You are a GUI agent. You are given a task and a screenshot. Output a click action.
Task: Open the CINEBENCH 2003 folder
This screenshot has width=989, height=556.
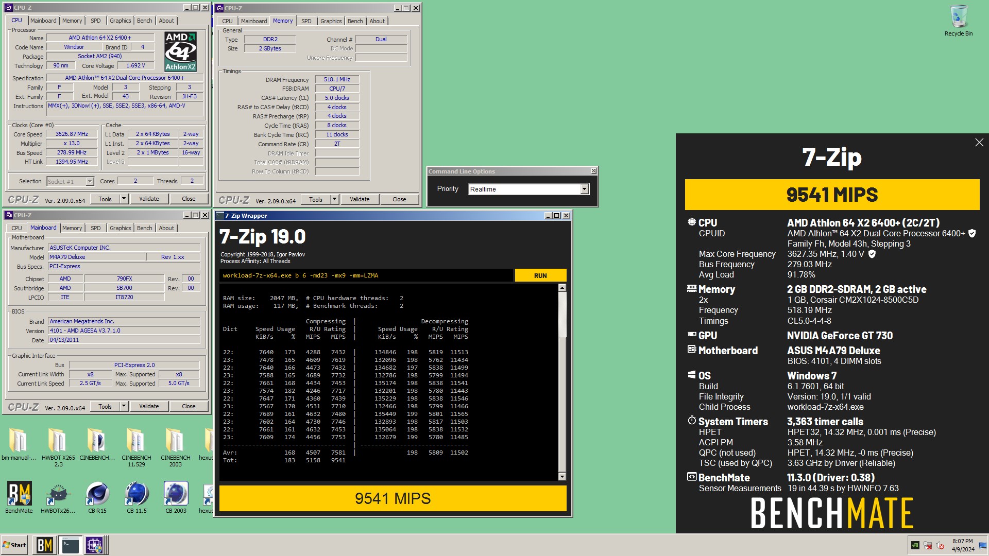[x=176, y=447]
